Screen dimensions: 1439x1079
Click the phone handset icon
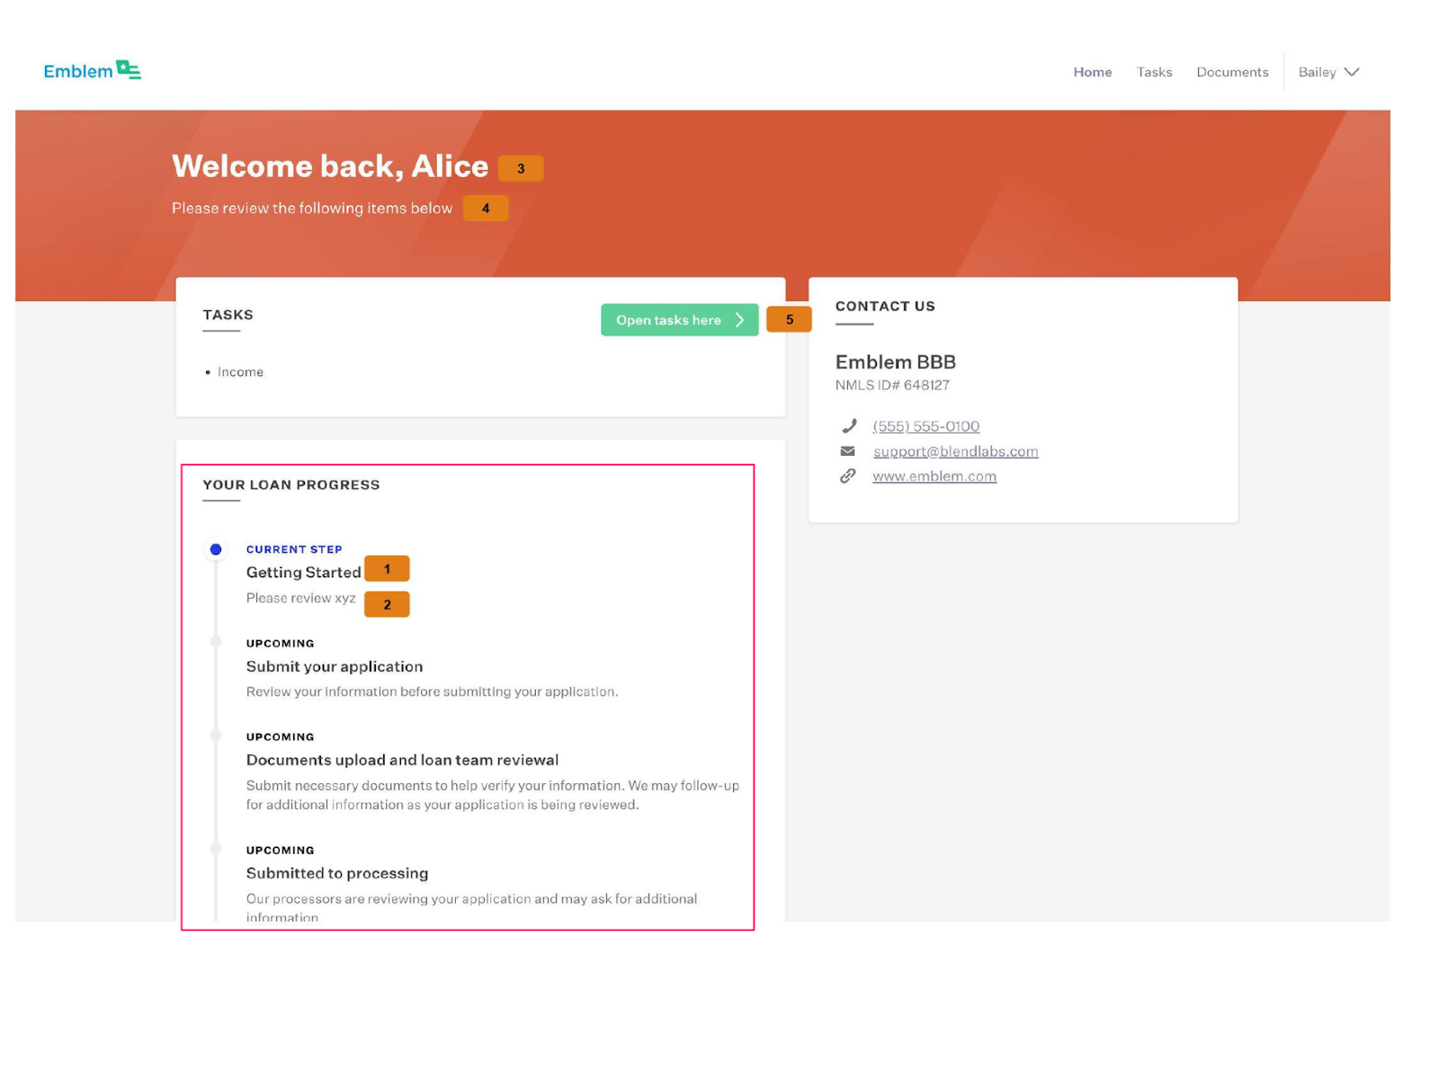tap(848, 426)
